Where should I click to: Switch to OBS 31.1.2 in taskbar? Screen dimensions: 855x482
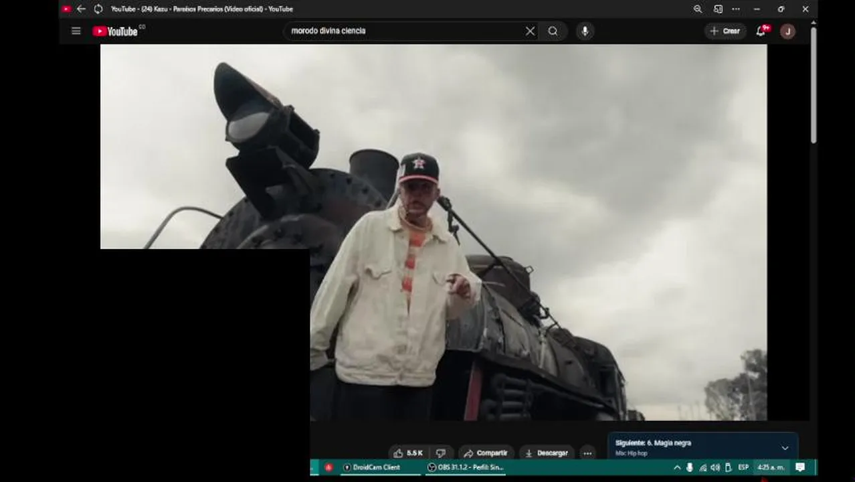pos(466,467)
